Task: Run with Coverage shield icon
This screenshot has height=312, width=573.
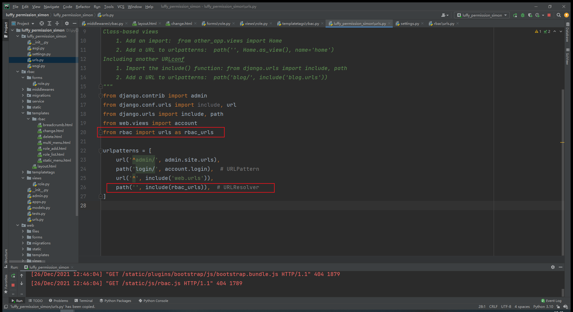Action: [x=530, y=15]
